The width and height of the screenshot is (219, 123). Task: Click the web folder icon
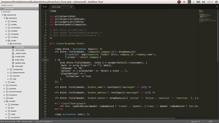(9, 82)
